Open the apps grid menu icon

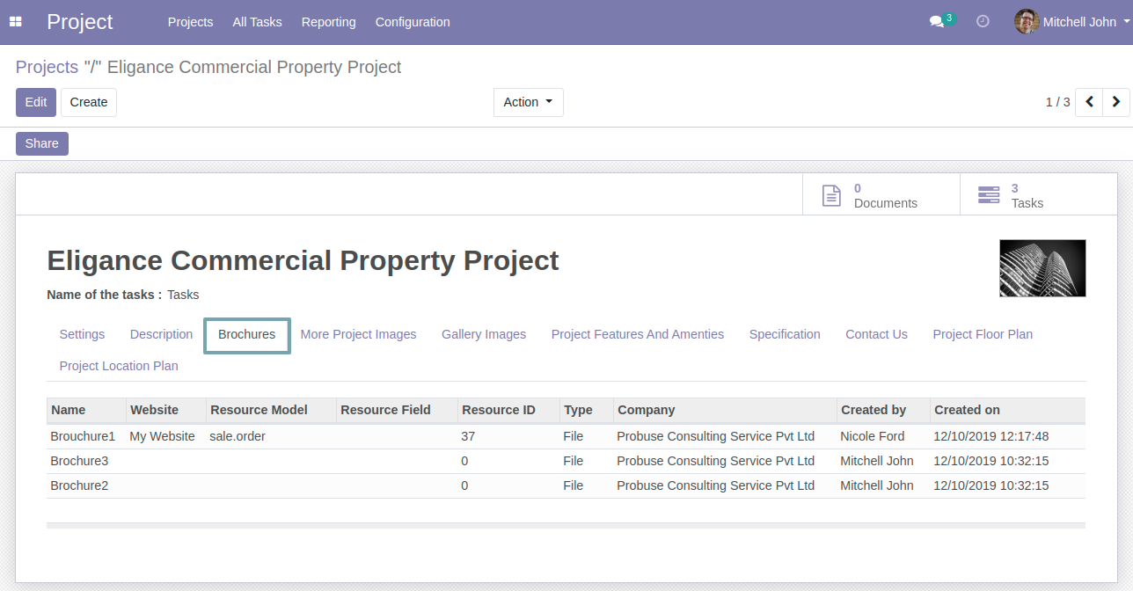(16, 22)
